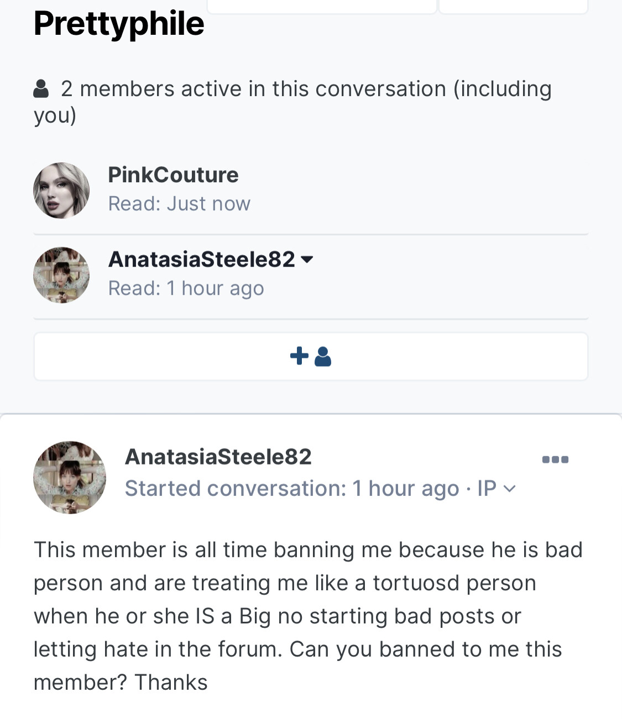This screenshot has height=719, width=622.
Task: Open PinkCouture's avatar picture
Action: click(x=61, y=191)
